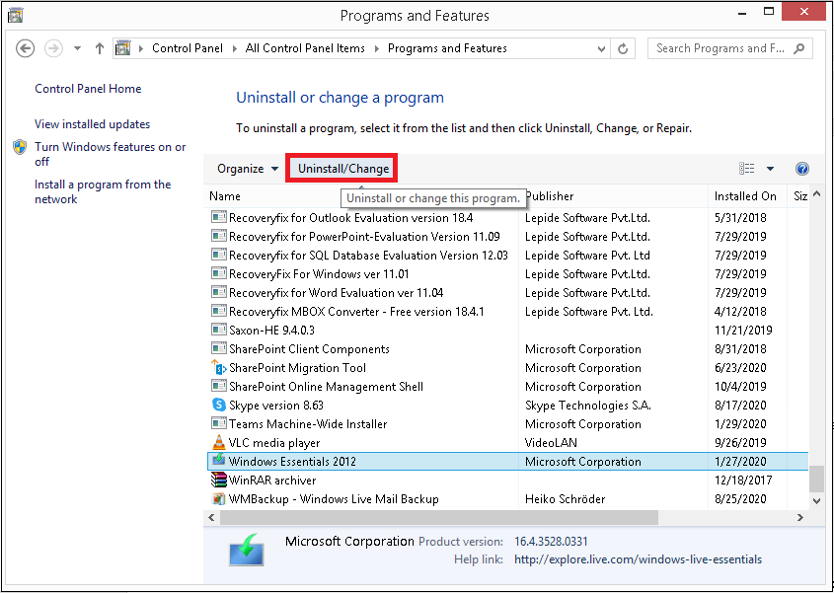Click the change view icon

pyautogui.click(x=747, y=169)
